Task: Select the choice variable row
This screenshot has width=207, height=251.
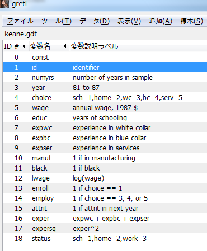Action: (x=105, y=97)
